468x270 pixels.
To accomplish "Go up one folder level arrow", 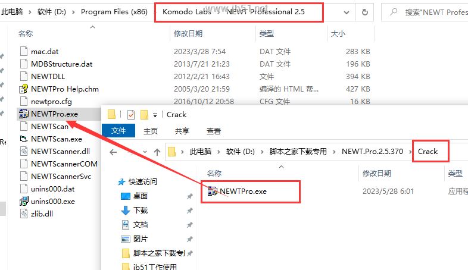I will pyautogui.click(x=157, y=152).
